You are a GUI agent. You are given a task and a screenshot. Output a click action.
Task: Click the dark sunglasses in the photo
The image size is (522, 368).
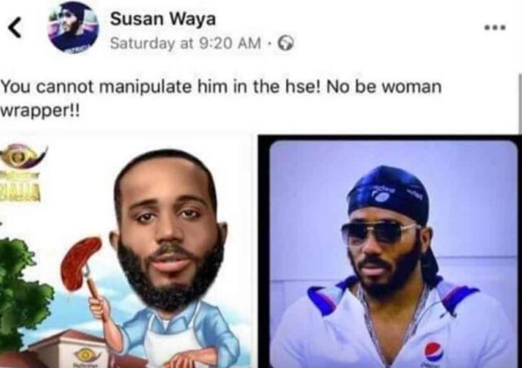tap(377, 234)
